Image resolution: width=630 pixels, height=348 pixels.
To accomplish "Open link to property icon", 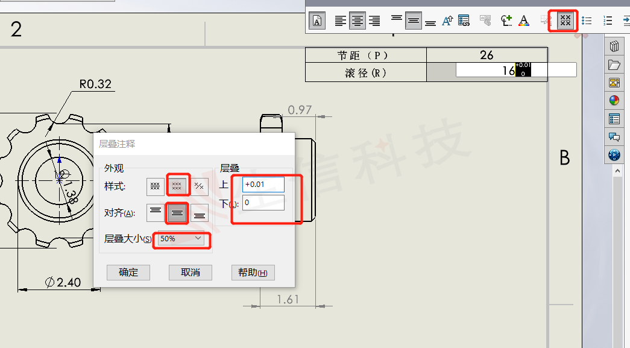I will pyautogui.click(x=464, y=21).
